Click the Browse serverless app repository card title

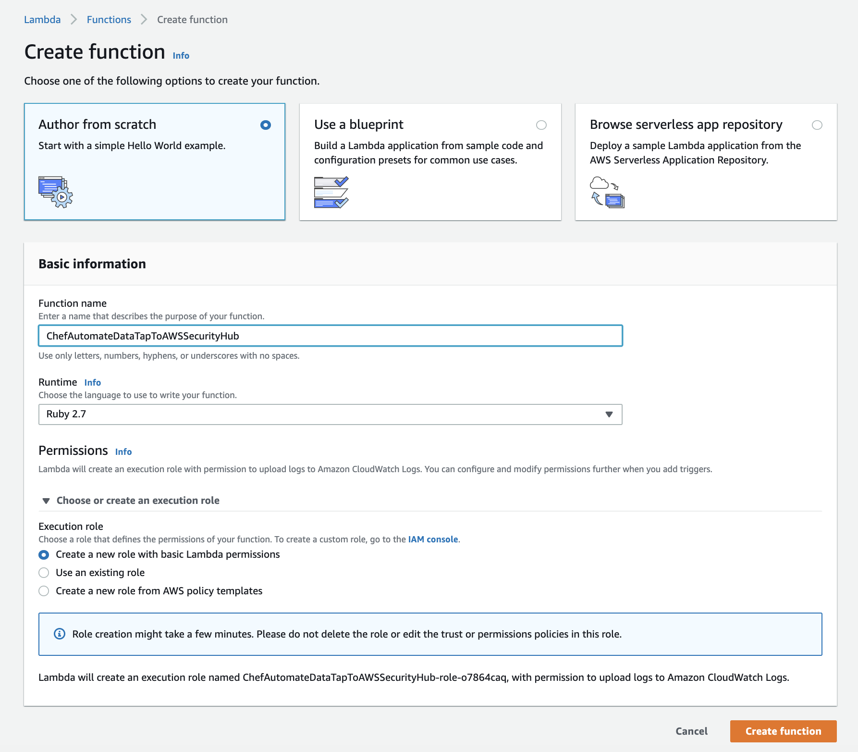686,125
